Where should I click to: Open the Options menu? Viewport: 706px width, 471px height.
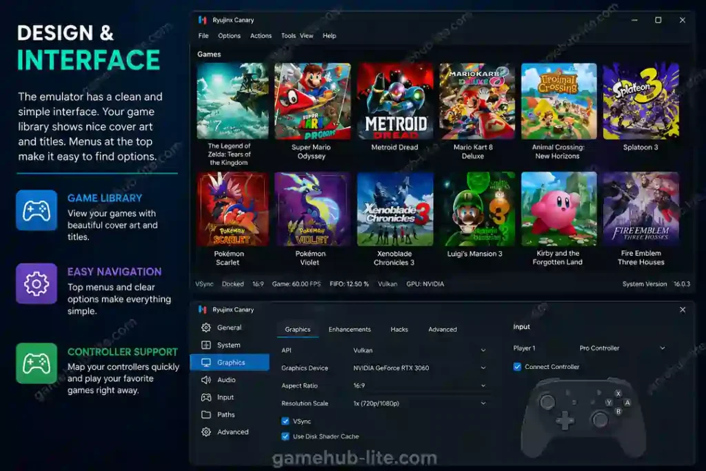click(229, 36)
